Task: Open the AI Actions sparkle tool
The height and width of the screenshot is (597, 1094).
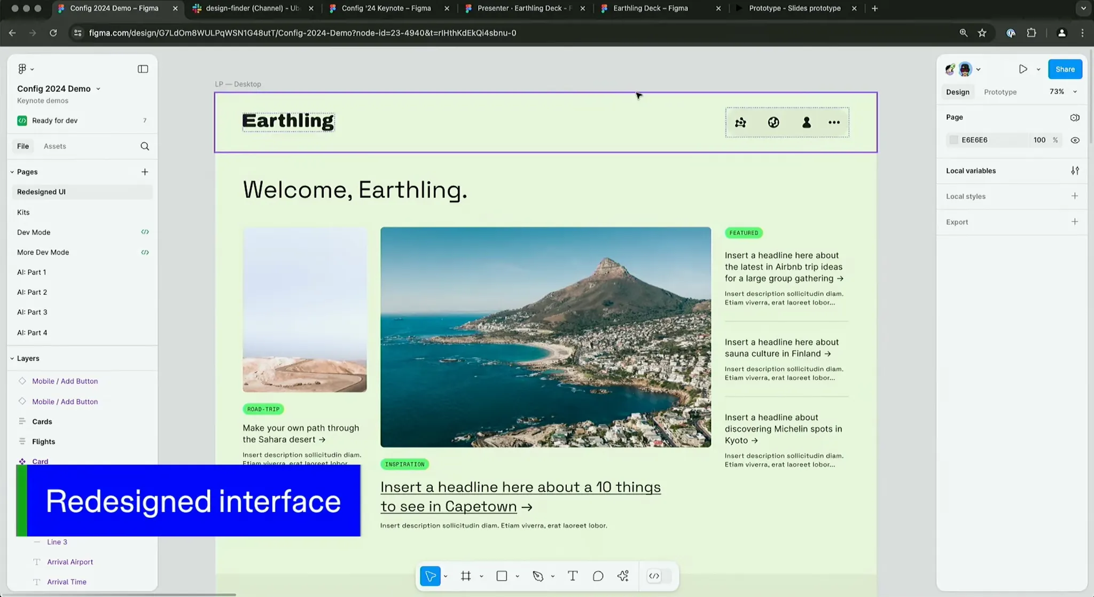Action: click(623, 576)
